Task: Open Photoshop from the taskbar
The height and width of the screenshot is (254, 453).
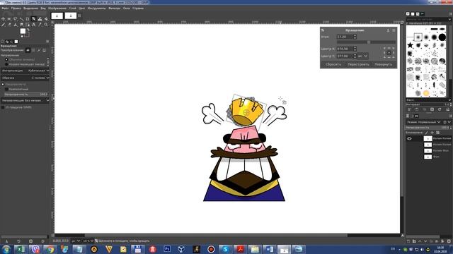Action: (x=167, y=249)
